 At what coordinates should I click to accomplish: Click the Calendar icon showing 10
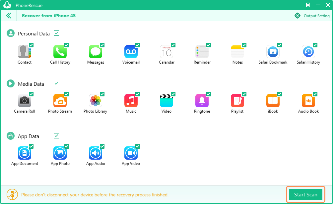pyautogui.click(x=166, y=52)
